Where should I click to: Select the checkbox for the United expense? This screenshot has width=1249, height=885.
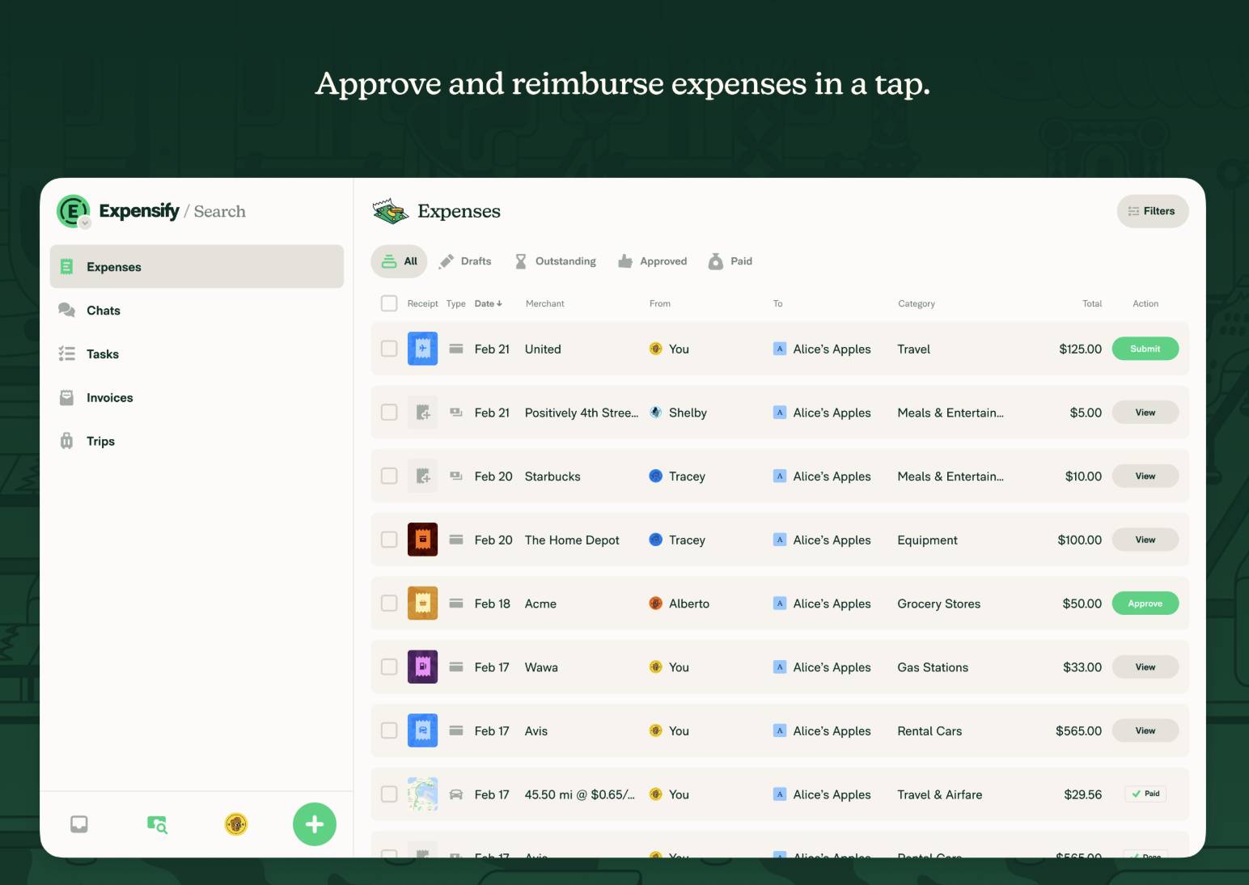point(389,349)
